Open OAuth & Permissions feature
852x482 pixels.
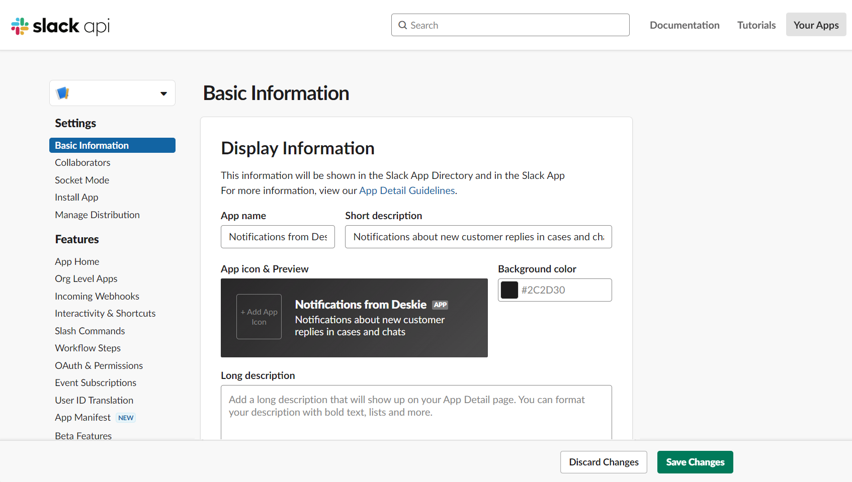[x=99, y=365]
